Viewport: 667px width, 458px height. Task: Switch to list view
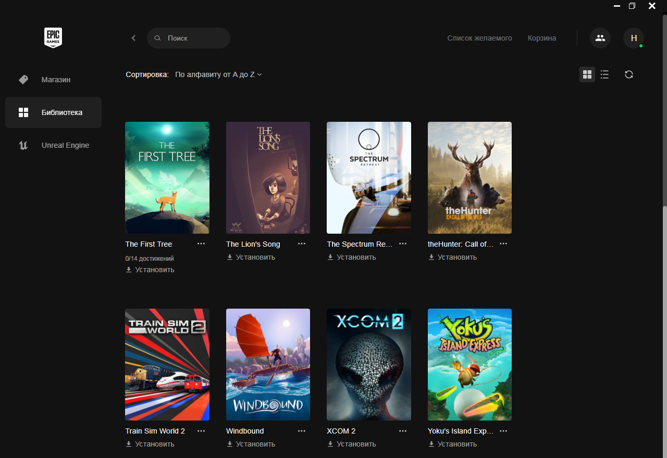click(x=604, y=74)
